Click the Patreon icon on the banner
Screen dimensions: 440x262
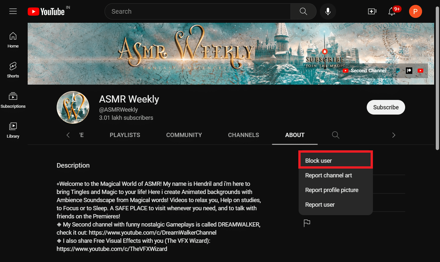point(409,70)
